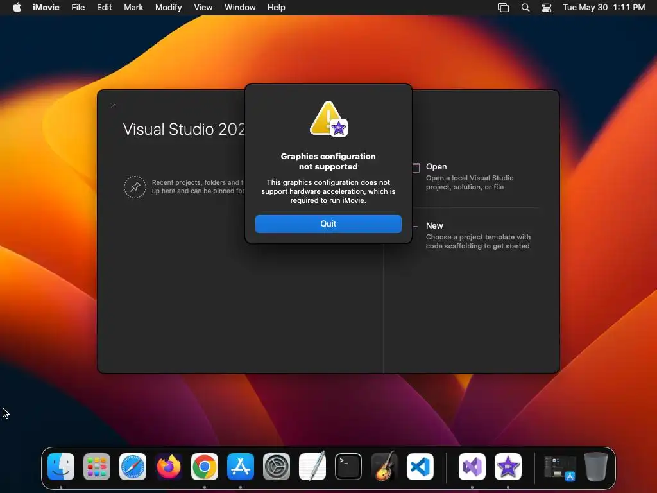Click the date and time in the menu bar
The height and width of the screenshot is (493, 657).
tap(604, 8)
